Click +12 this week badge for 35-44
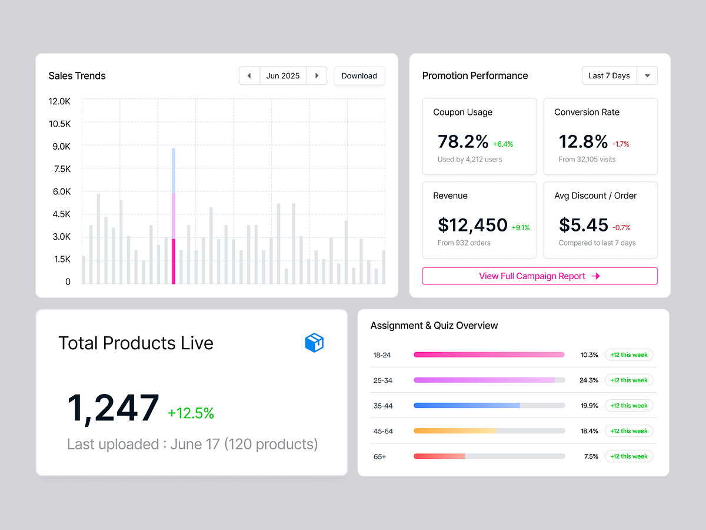The width and height of the screenshot is (706, 530). point(629,406)
